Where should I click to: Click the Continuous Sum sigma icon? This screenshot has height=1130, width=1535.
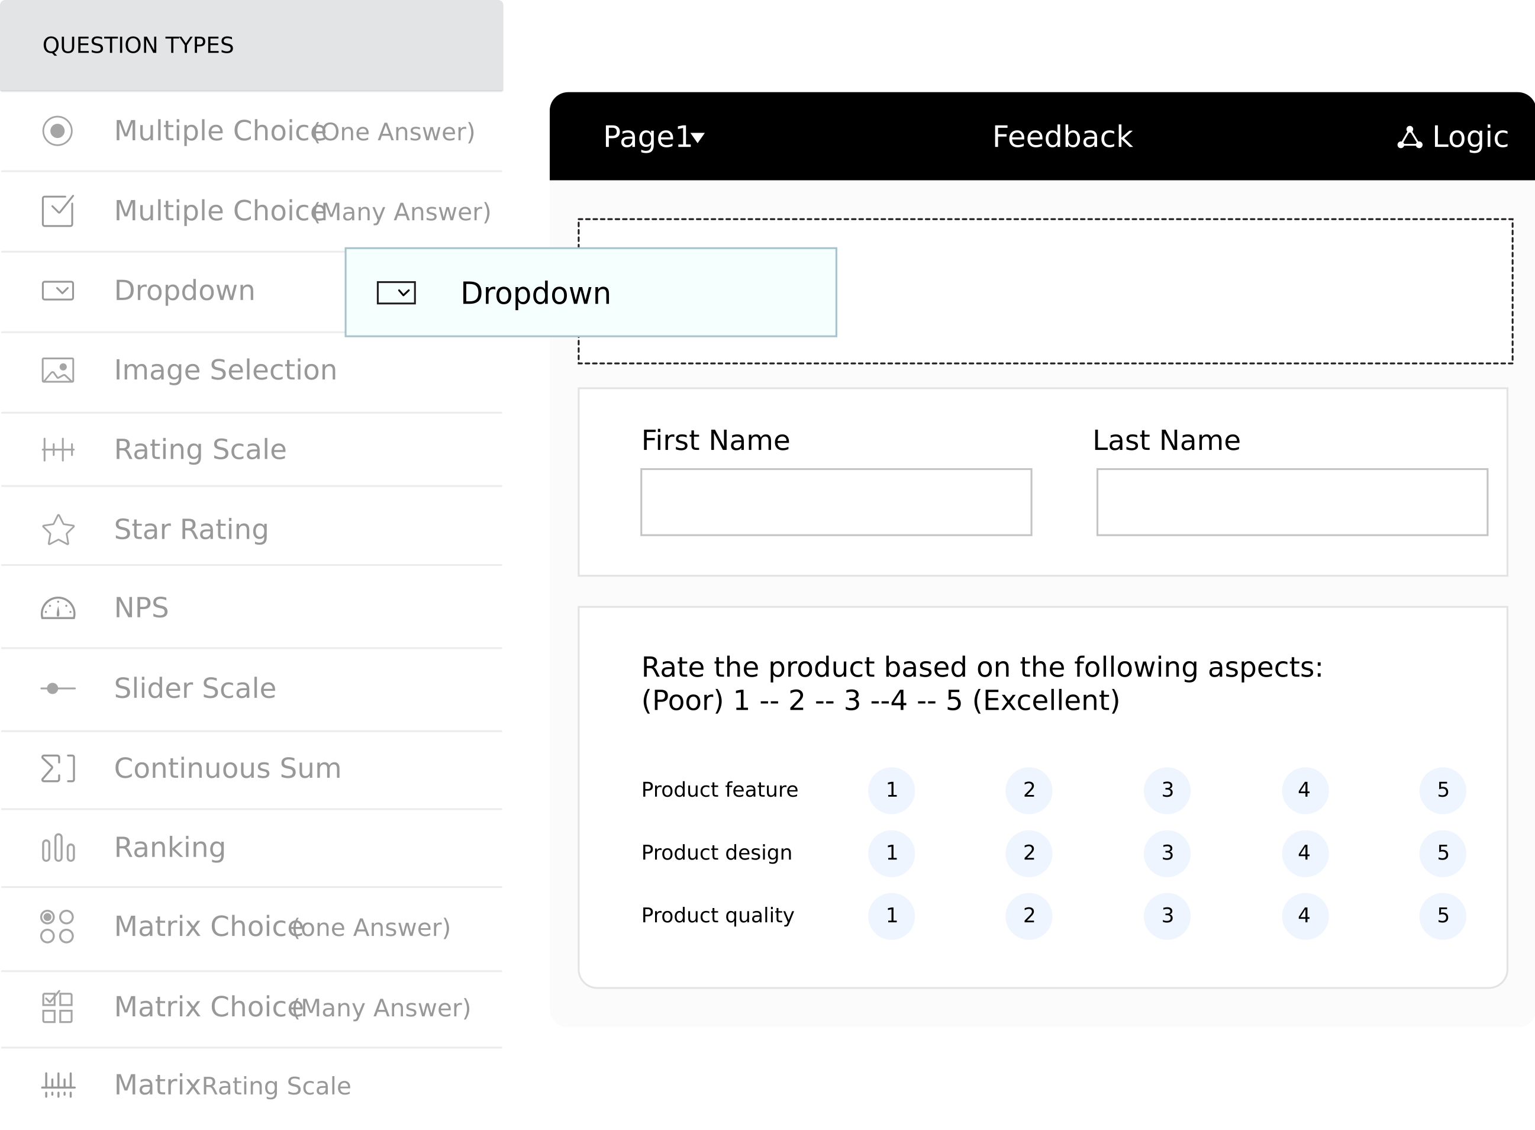coord(58,768)
